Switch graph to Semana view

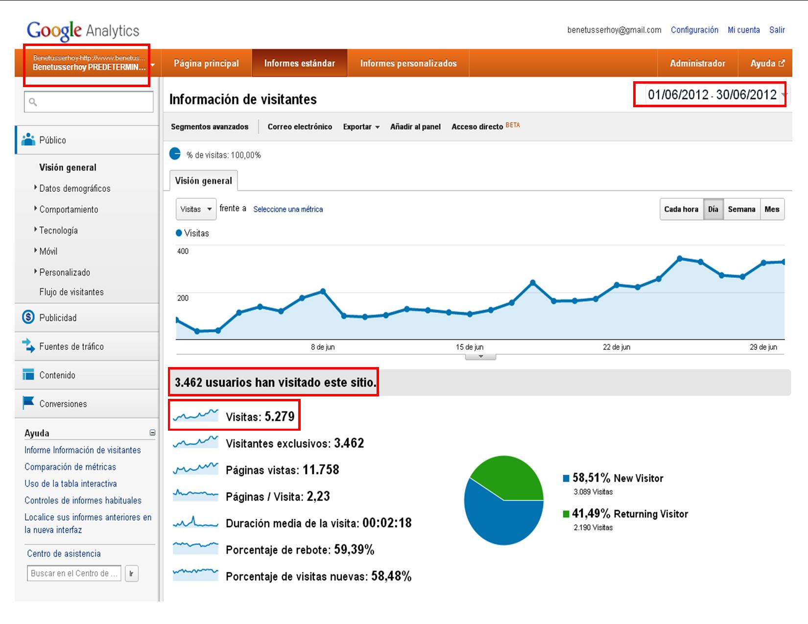pyautogui.click(x=741, y=209)
